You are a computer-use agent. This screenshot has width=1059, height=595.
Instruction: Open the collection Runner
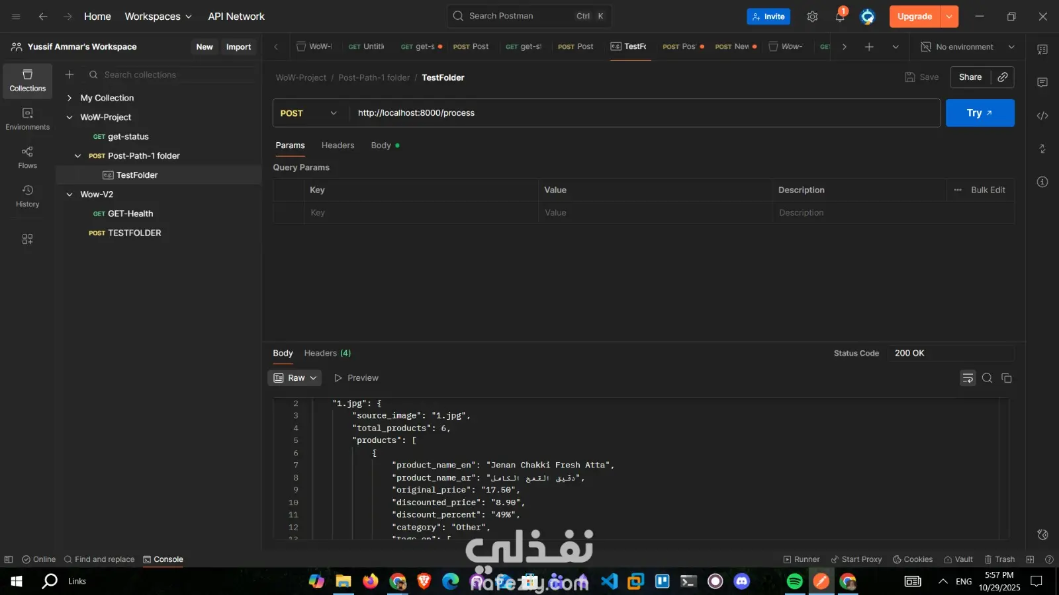802,559
